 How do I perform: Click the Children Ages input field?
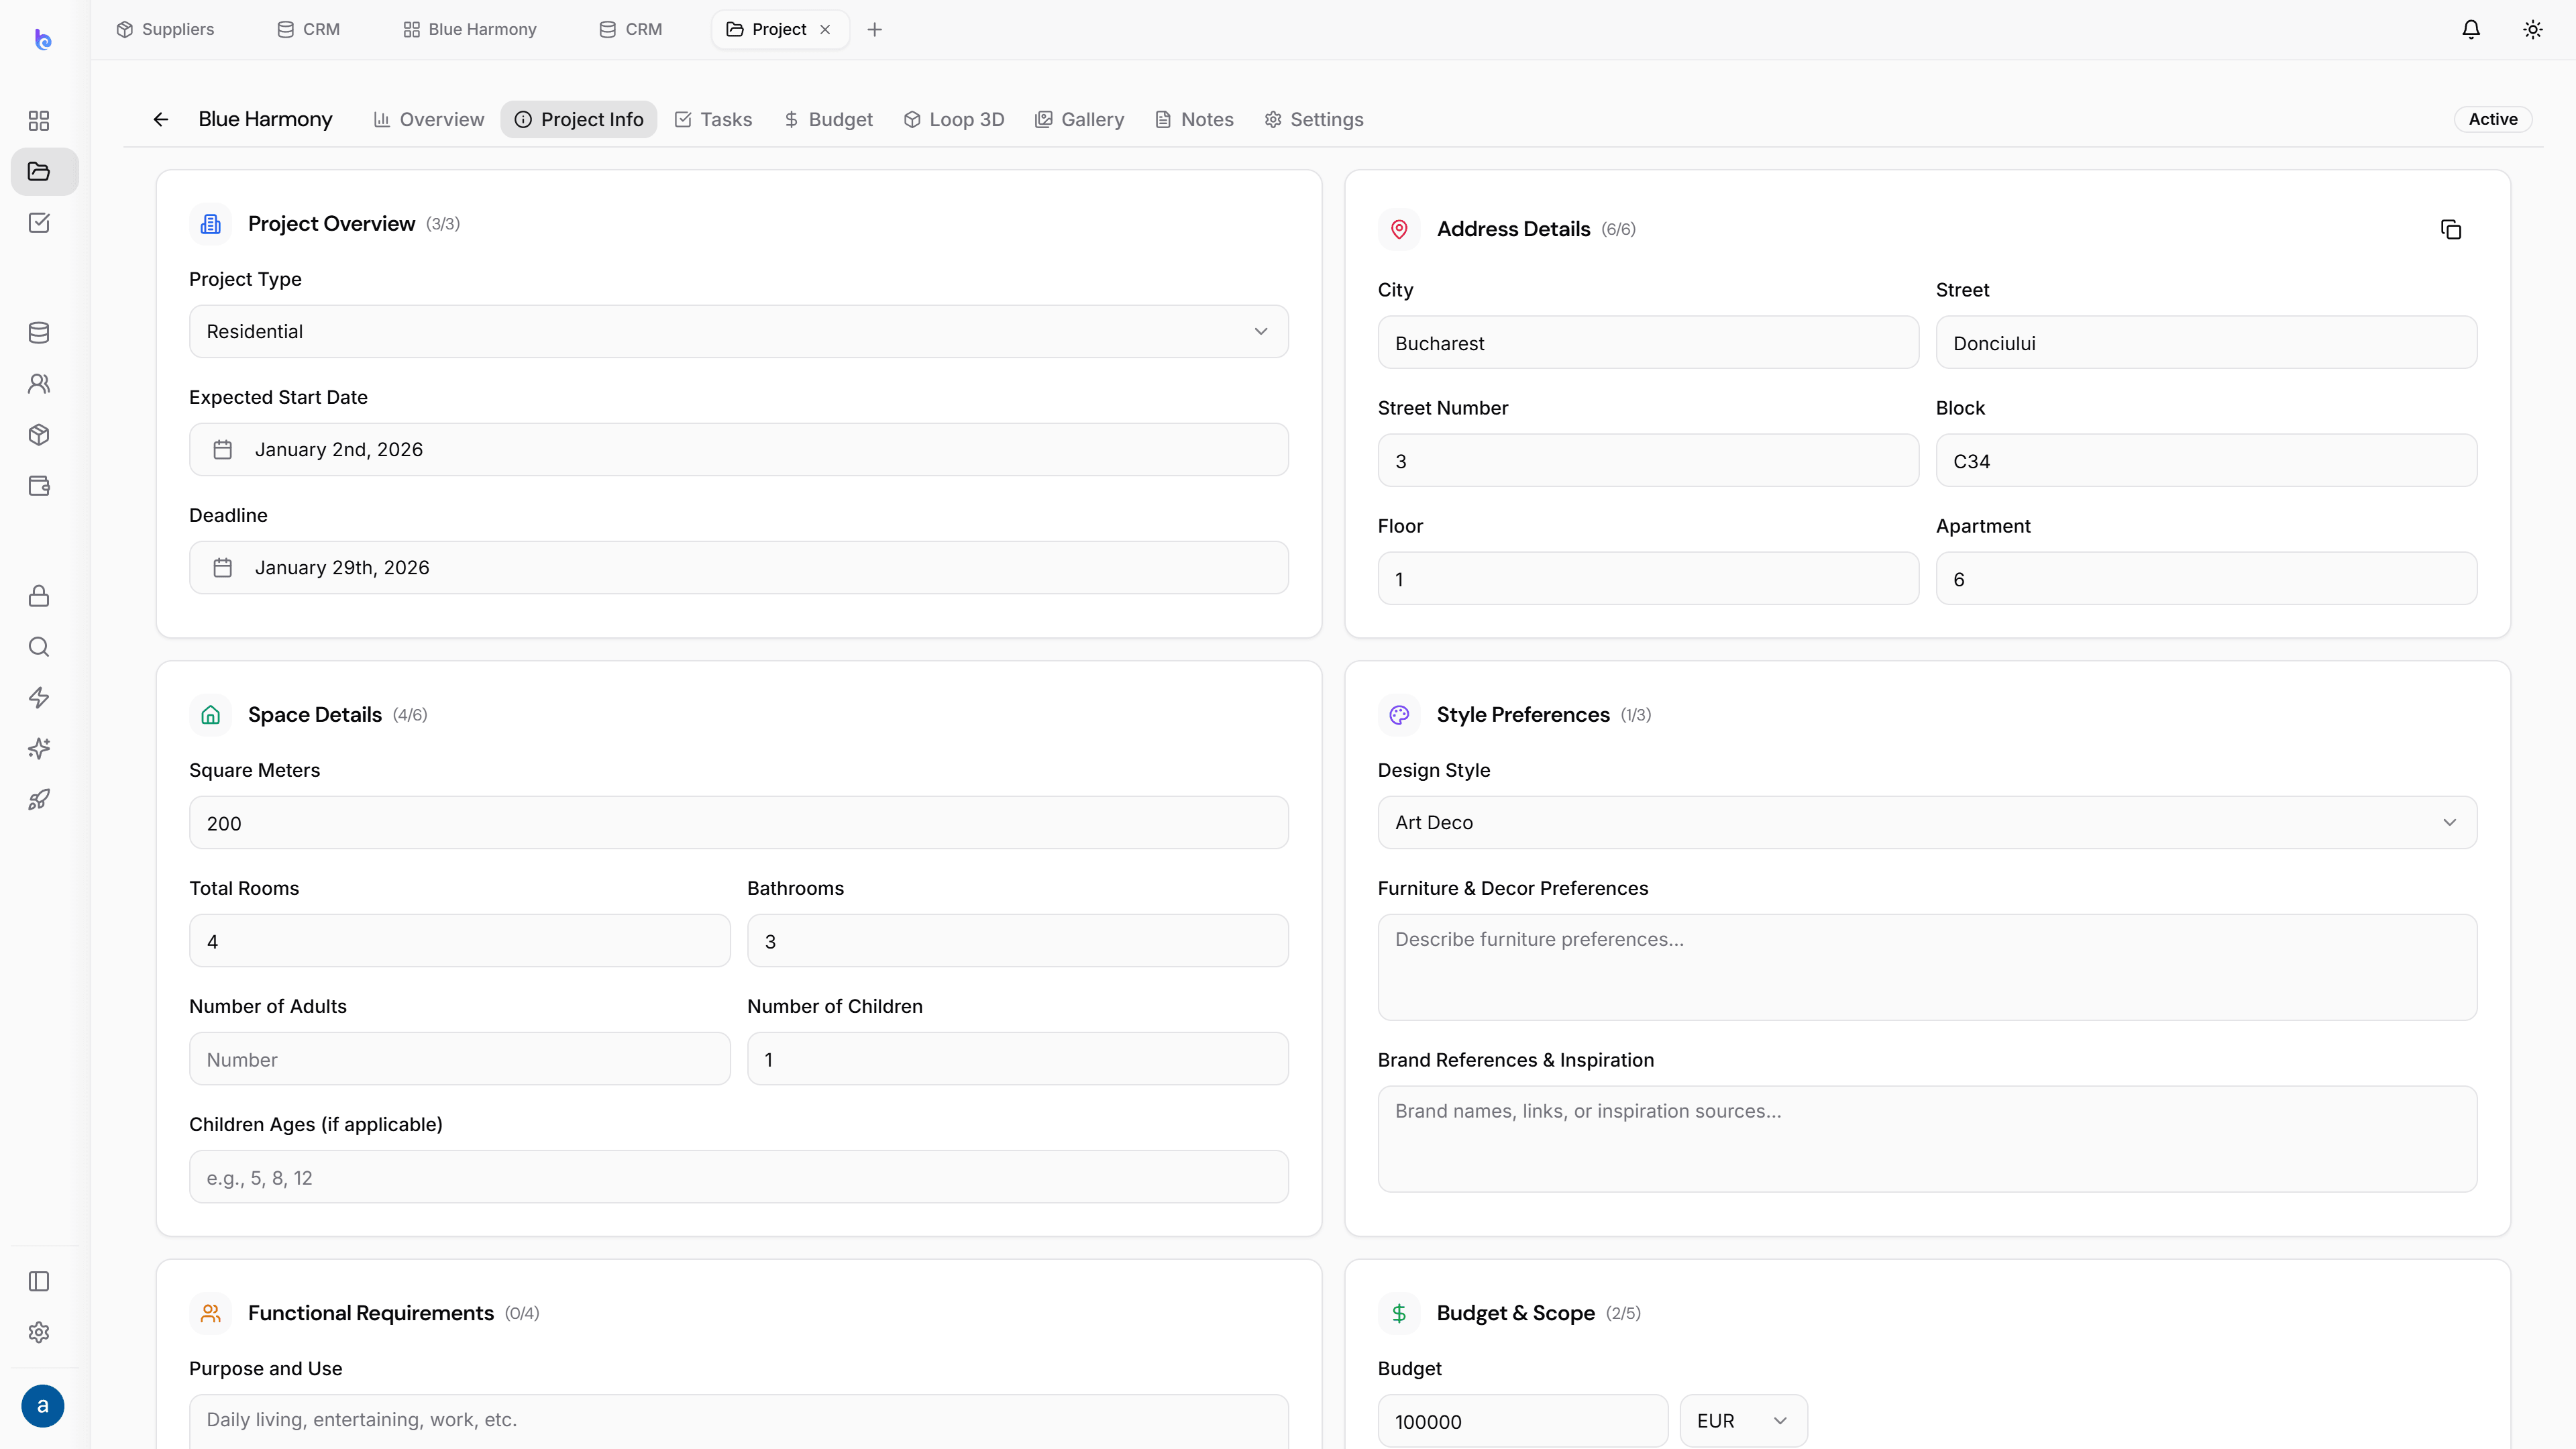739,1177
